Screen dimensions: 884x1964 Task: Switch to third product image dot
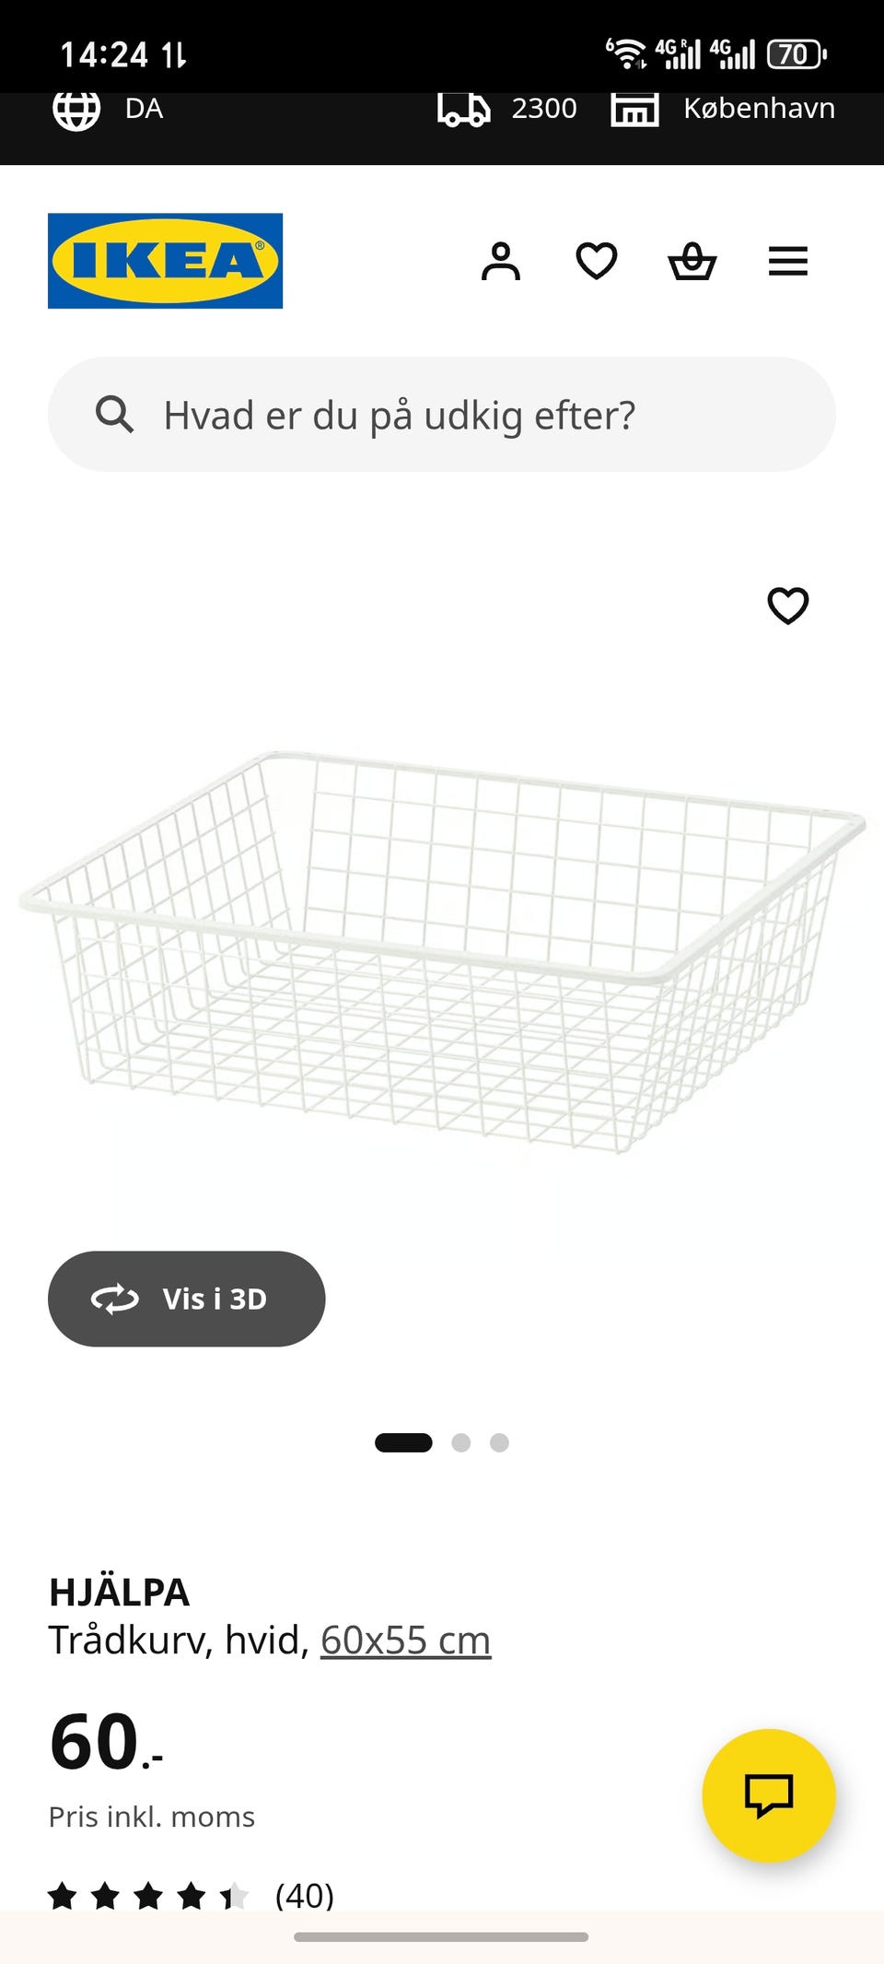coord(499,1442)
